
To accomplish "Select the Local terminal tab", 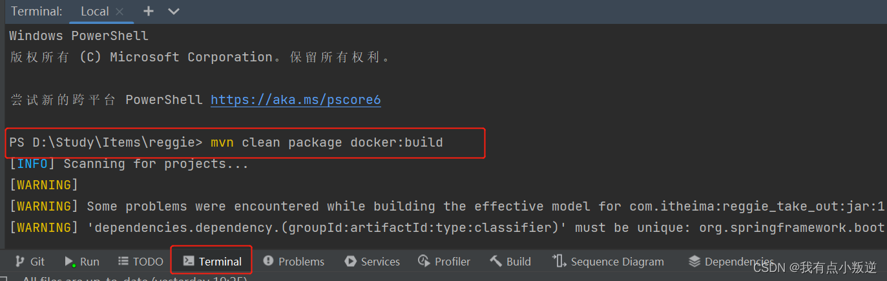I will click(x=95, y=12).
